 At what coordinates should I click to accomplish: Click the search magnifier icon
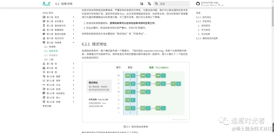(x=156, y=4)
